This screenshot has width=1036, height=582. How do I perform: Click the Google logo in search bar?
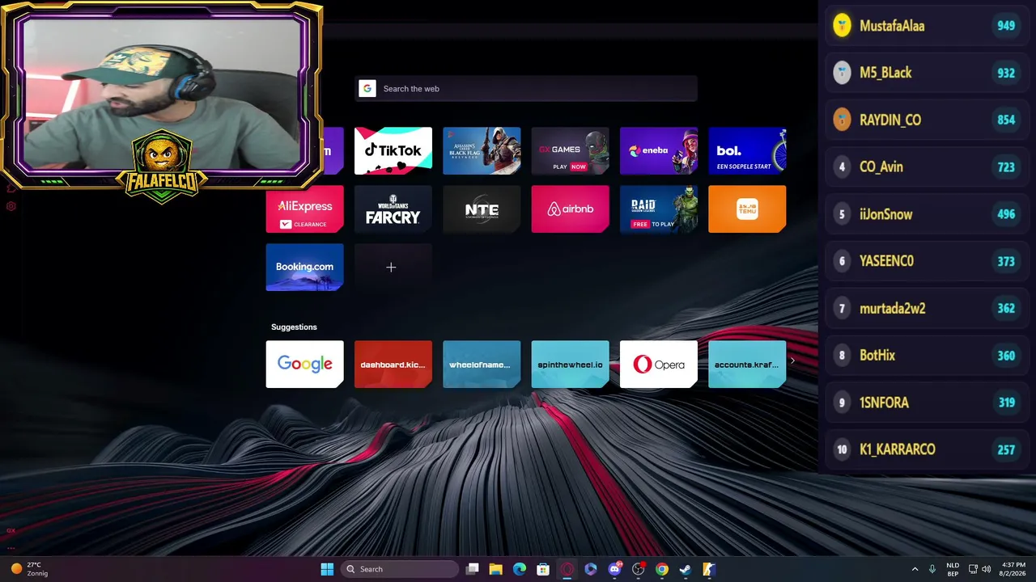click(367, 89)
